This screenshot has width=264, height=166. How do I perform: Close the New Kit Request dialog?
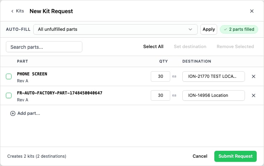[252, 11]
